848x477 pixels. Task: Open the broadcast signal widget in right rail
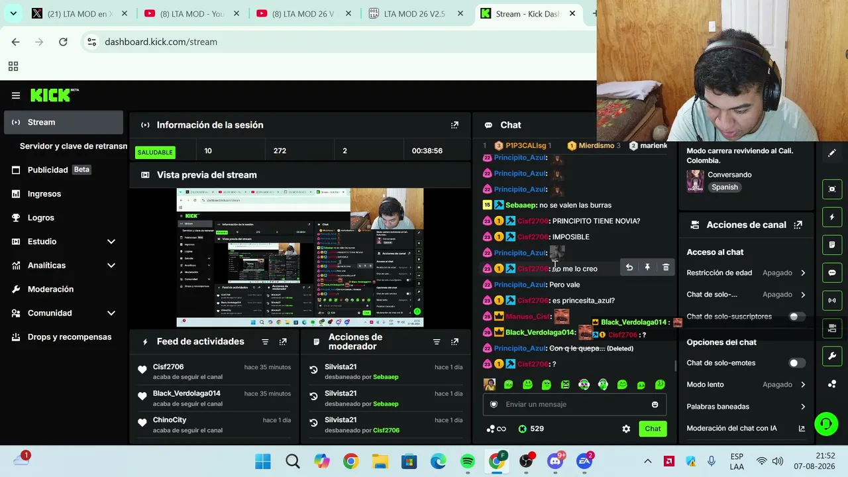point(832,300)
